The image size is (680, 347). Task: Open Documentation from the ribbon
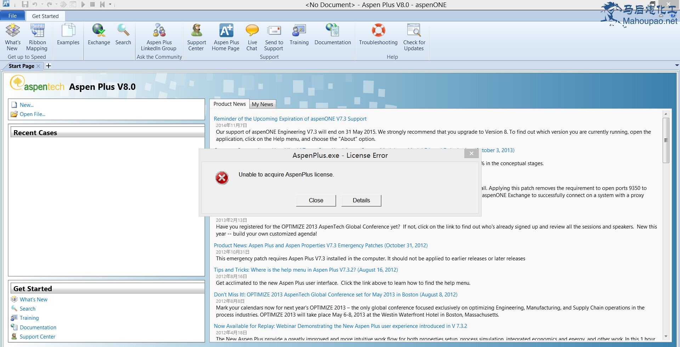pyautogui.click(x=333, y=35)
